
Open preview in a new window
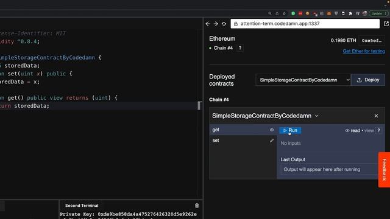(x=386, y=24)
